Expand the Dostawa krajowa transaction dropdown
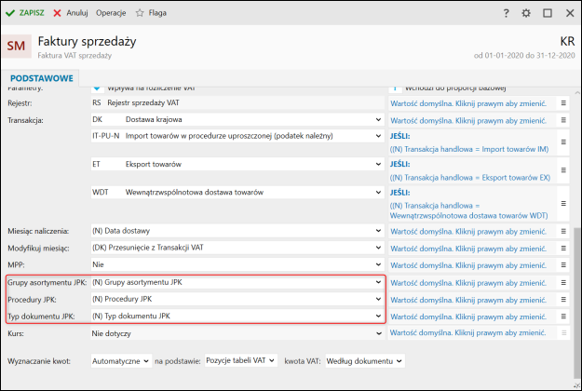The width and height of the screenshot is (582, 391). tap(378, 120)
